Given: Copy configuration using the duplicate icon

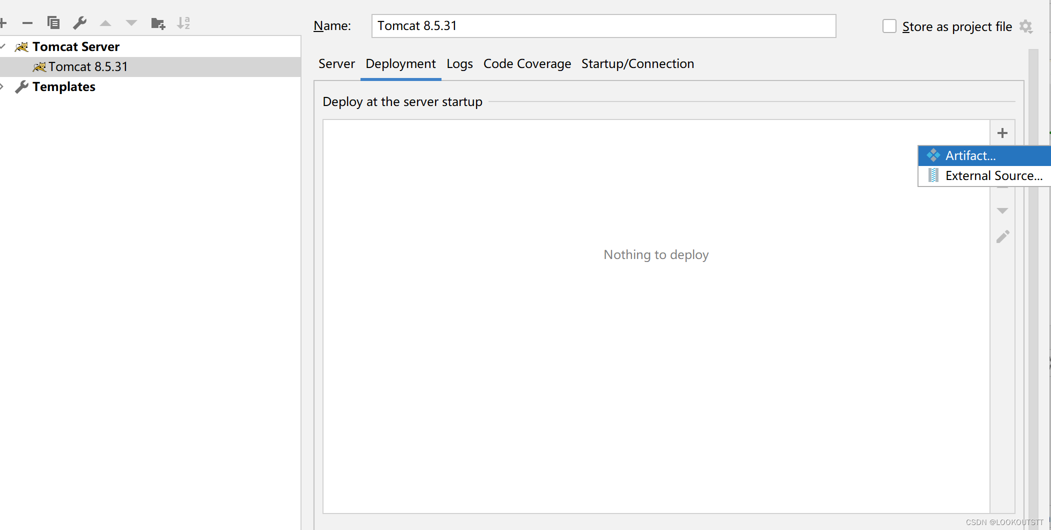Looking at the screenshot, I should [53, 23].
